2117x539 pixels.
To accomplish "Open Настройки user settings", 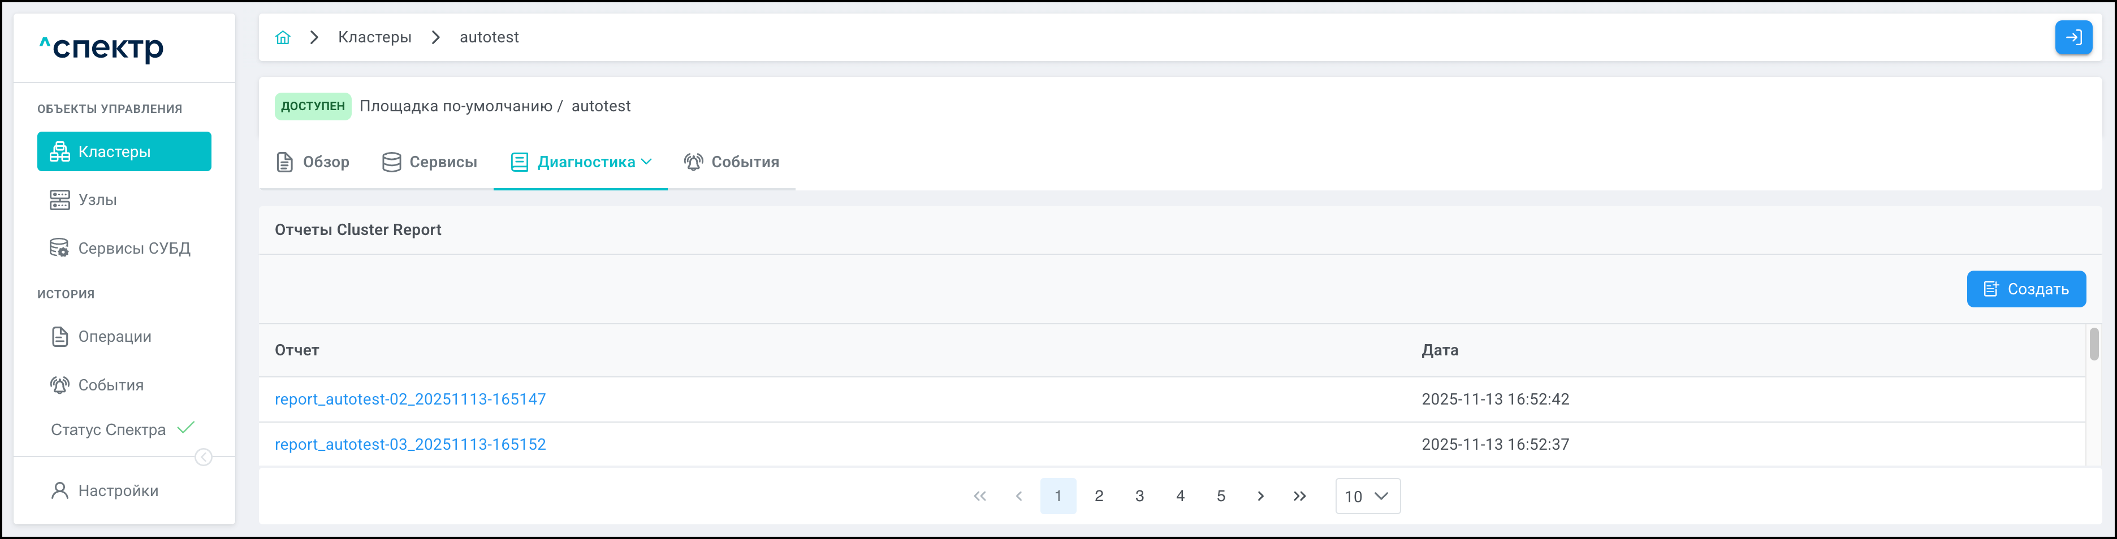I will click(x=118, y=492).
